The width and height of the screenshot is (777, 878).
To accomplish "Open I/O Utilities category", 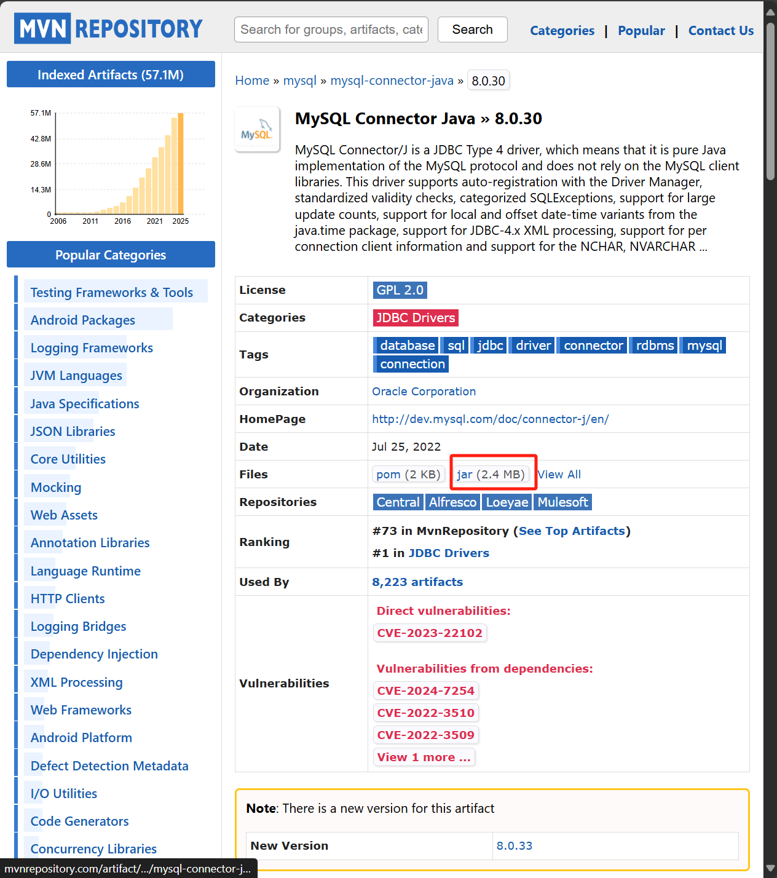I will click(x=64, y=794).
